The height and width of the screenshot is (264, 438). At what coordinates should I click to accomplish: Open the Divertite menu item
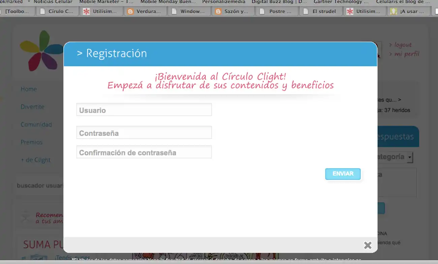pos(32,107)
